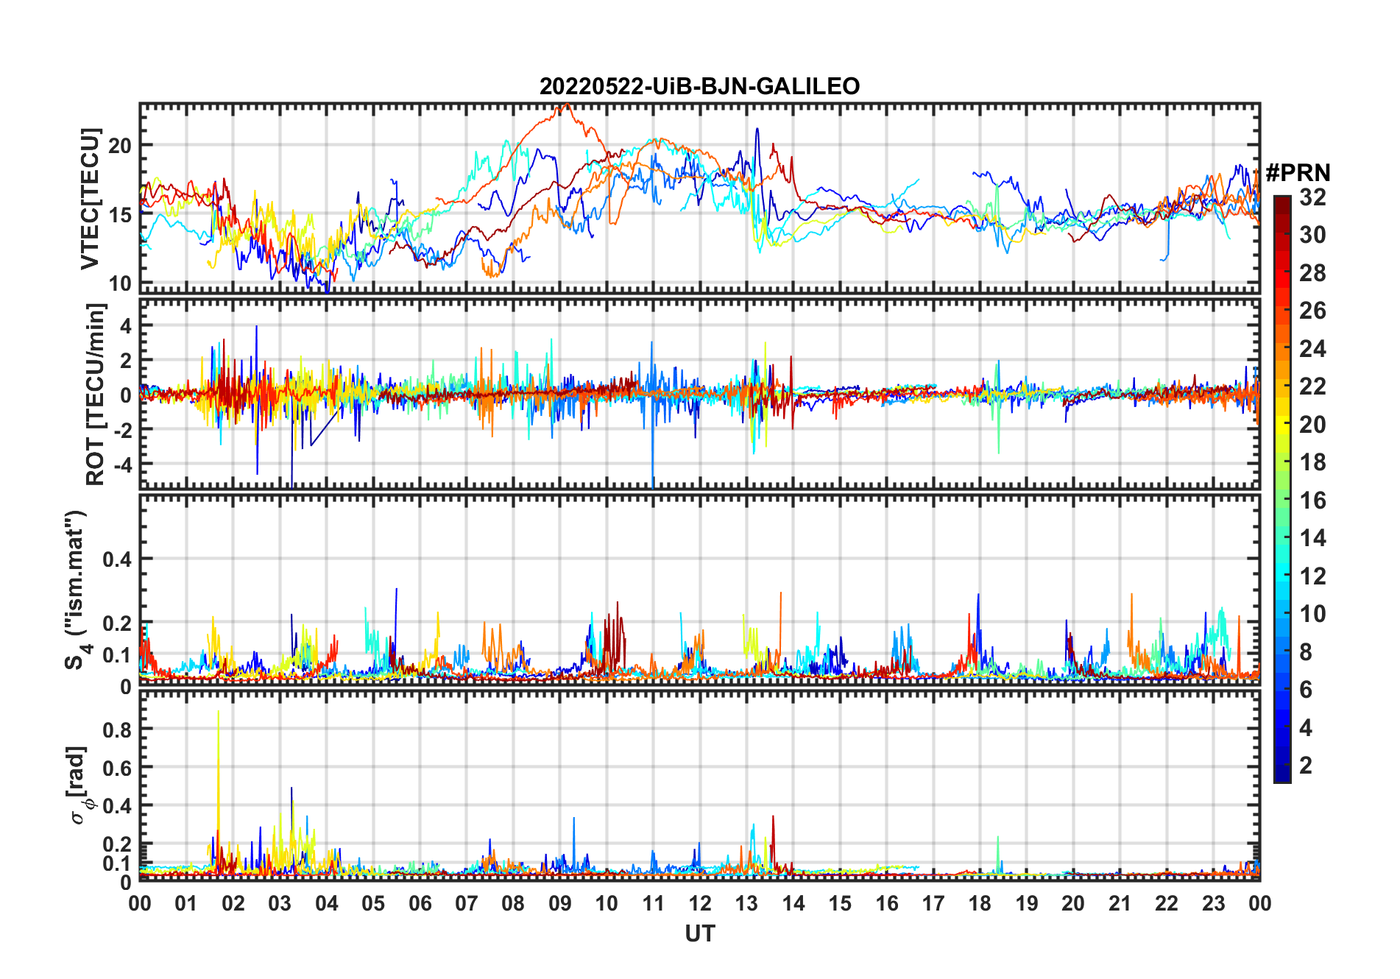Image resolution: width=1400 pixels, height=979 pixels.
Task: Click x-axis tick label 18
Action: [980, 903]
